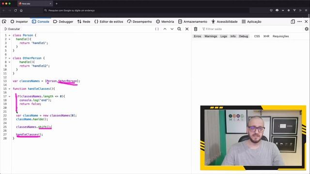Pretty print code with the braces icon
310x174 pixels.
point(157,29)
